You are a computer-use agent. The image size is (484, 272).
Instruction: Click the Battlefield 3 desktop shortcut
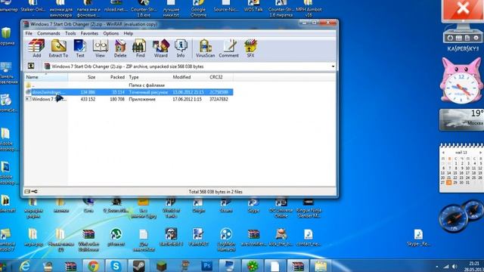[171, 237]
